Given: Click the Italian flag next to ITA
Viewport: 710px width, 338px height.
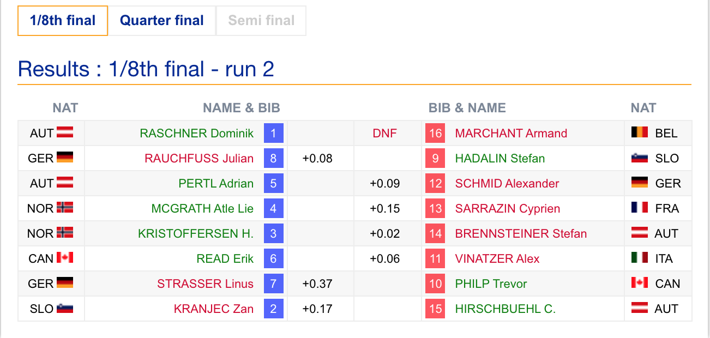Looking at the screenshot, I should point(639,258).
